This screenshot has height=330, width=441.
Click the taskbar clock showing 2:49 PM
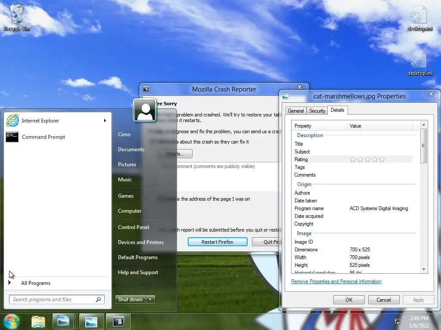419,322
